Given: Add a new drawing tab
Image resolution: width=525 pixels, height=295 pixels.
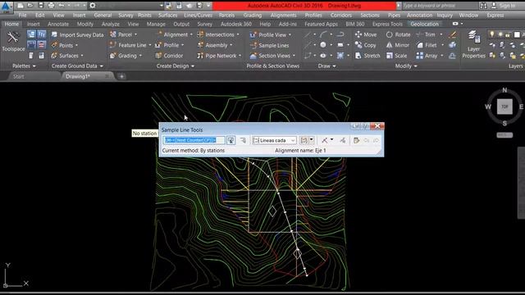Looking at the screenshot, I should 121,76.
